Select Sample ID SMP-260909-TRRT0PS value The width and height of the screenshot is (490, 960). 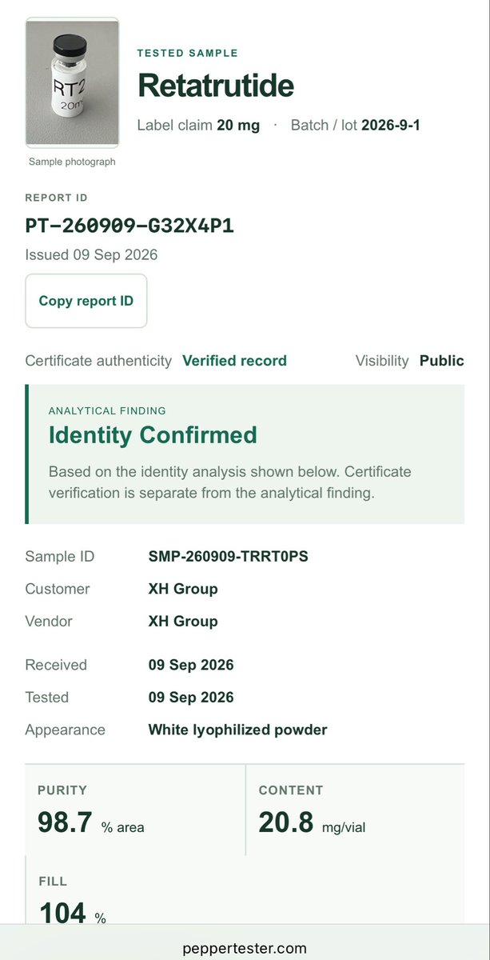point(228,557)
